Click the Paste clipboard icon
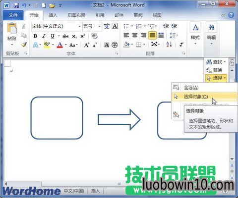 coord(12,28)
